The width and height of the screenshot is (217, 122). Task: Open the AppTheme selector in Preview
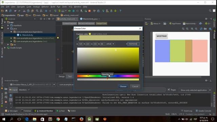[175, 24]
